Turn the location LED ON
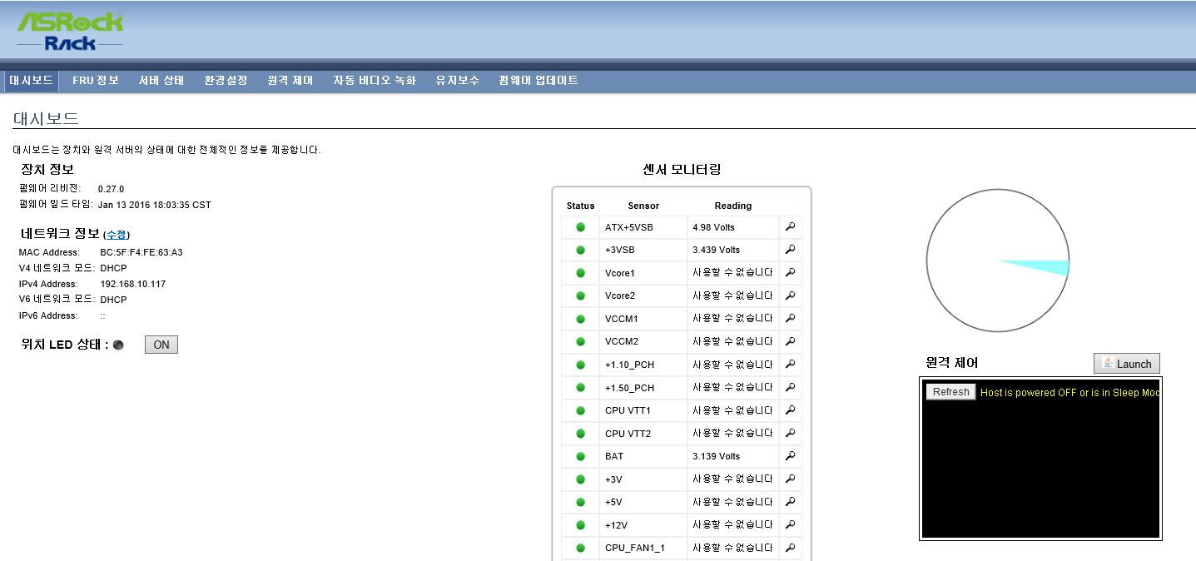Screen dimensions: 1196x561 tap(161, 345)
